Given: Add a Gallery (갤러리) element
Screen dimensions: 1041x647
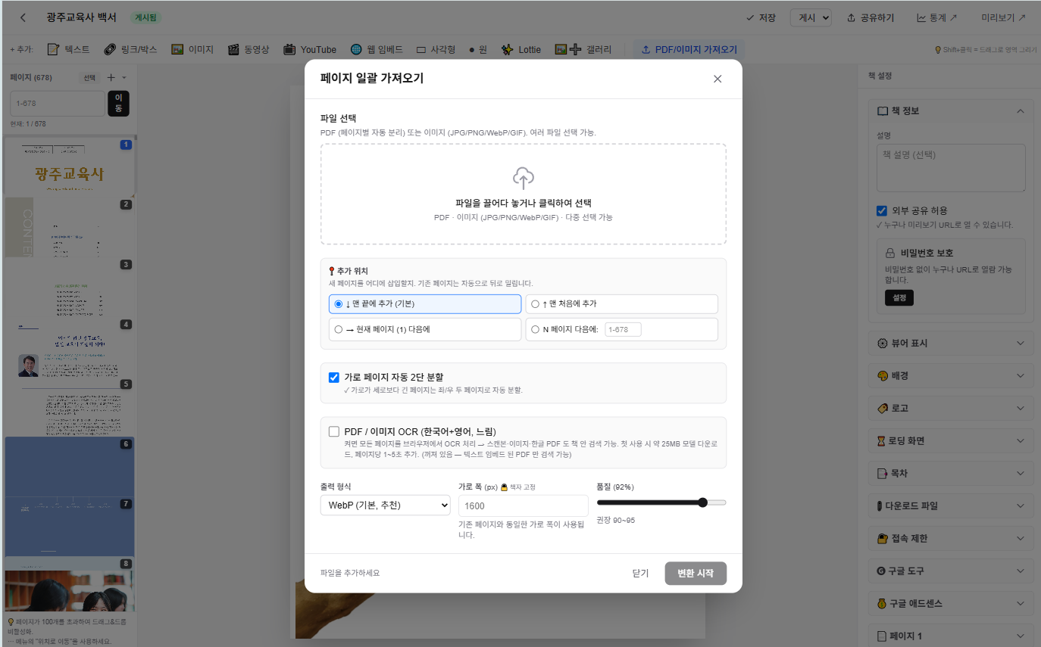Looking at the screenshot, I should tap(583, 49).
